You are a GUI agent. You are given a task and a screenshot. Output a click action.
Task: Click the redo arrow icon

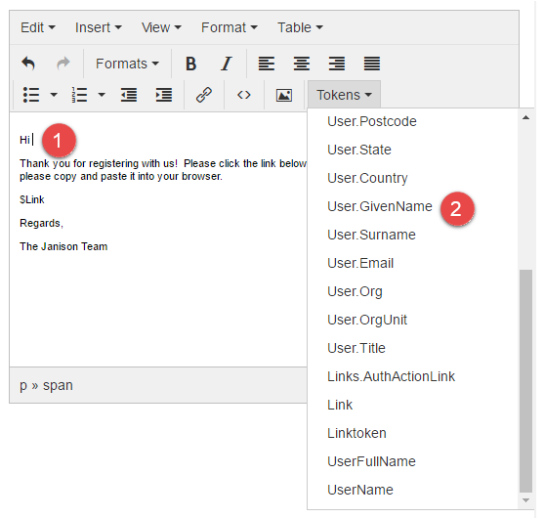tap(63, 64)
